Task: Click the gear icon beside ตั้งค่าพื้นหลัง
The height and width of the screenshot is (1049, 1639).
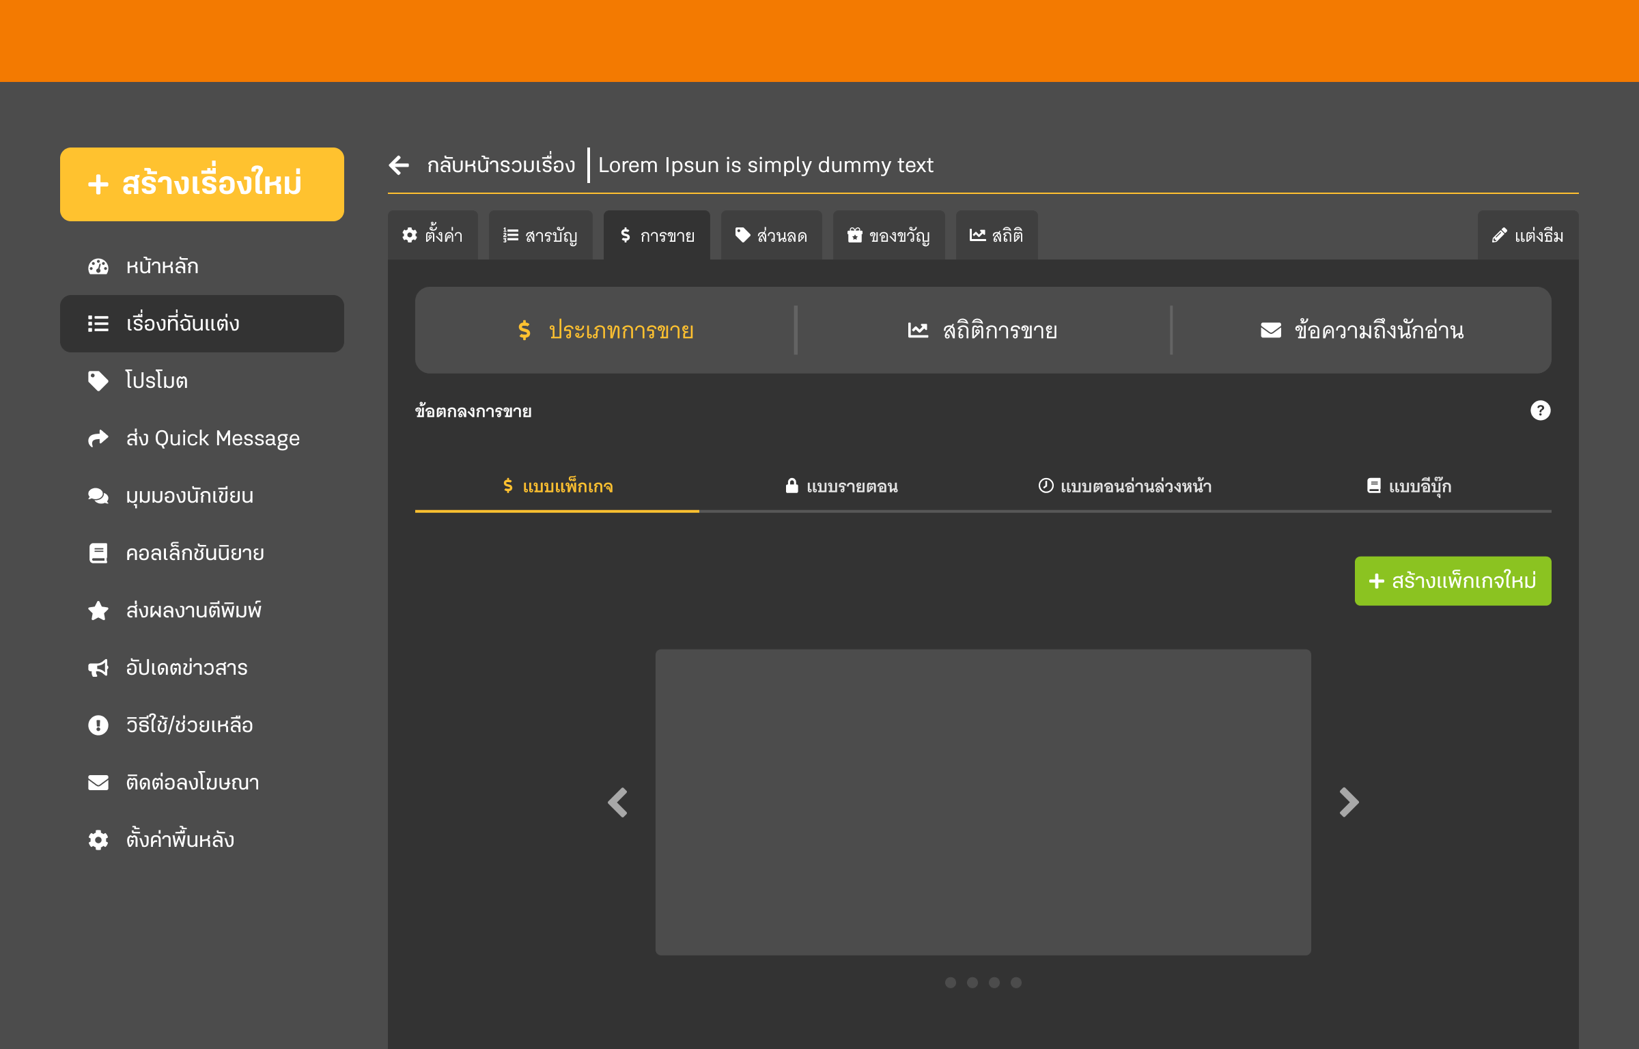Action: point(98,840)
